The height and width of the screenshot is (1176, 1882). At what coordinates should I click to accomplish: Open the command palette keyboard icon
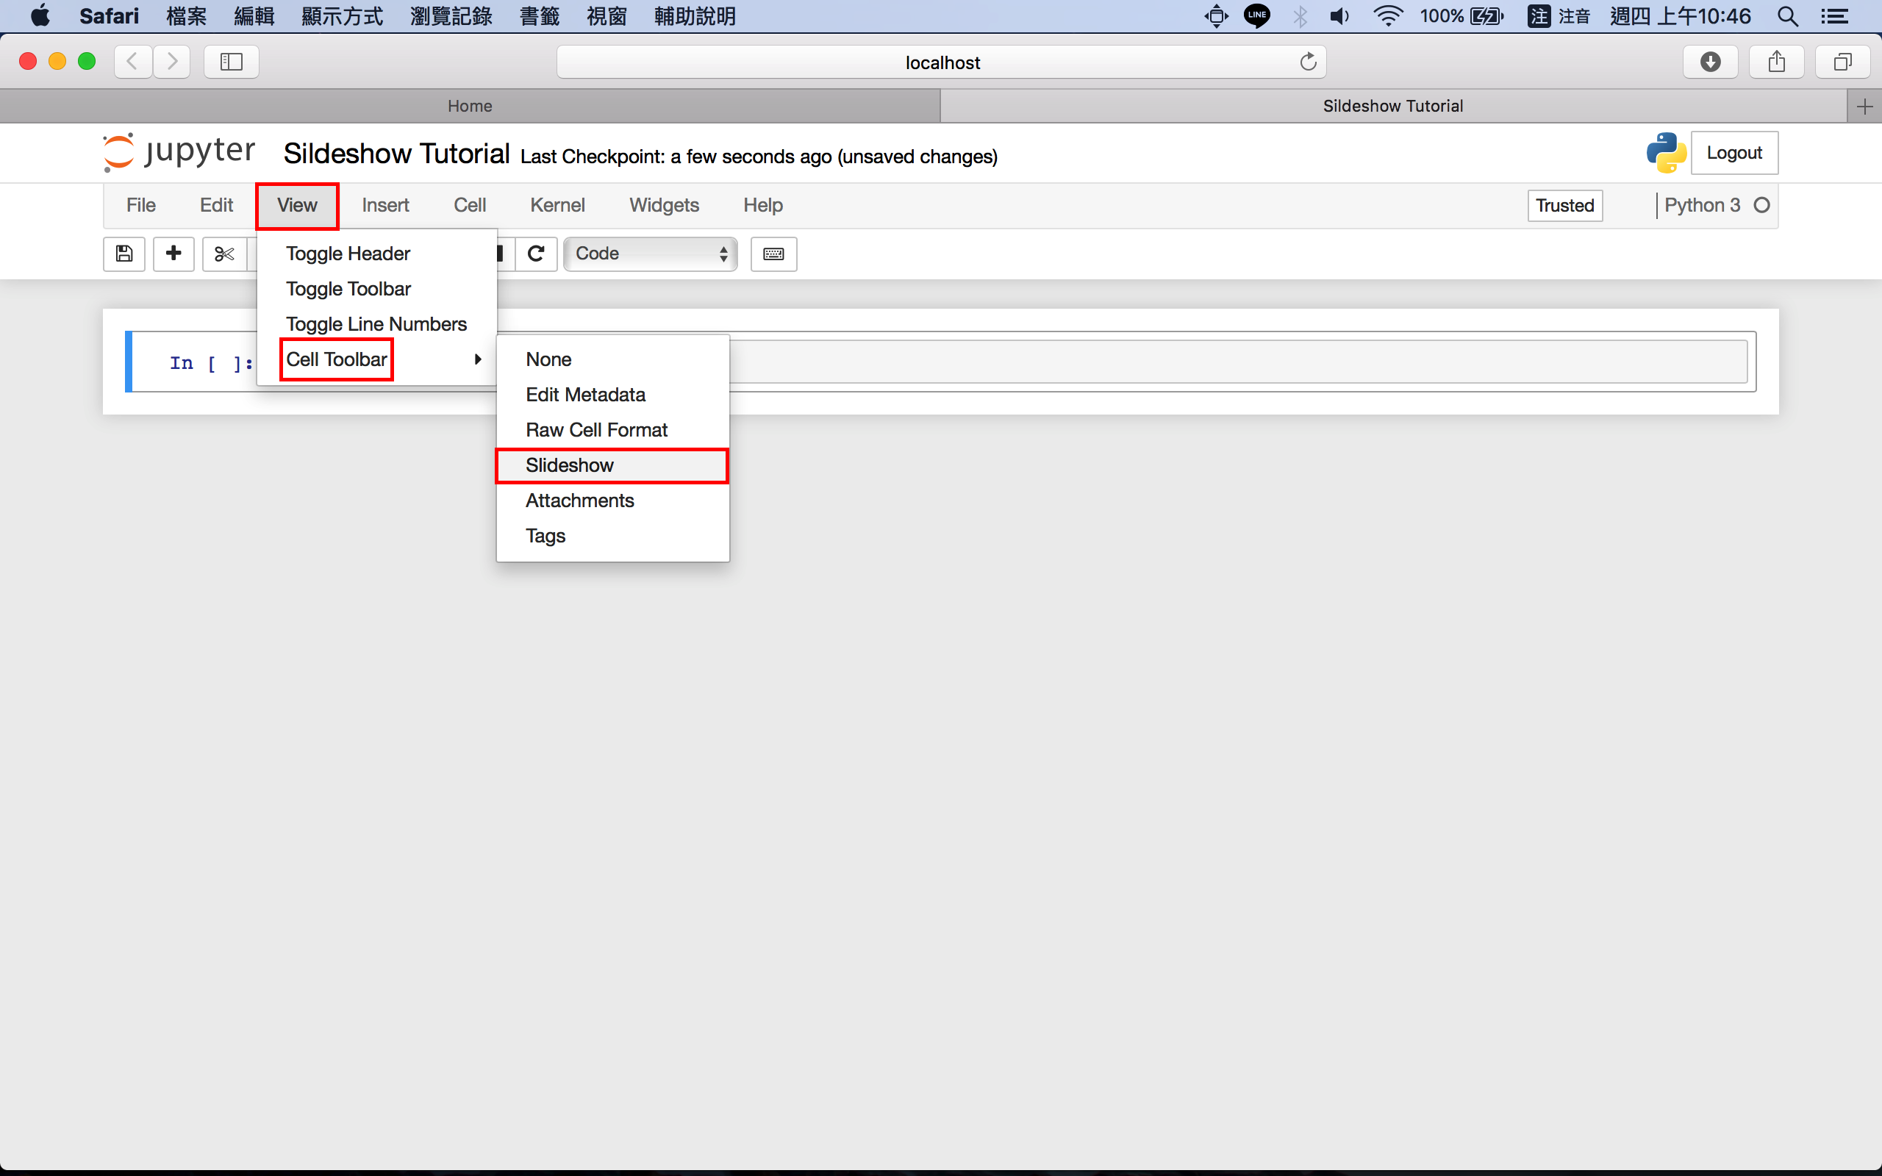pyautogui.click(x=773, y=254)
